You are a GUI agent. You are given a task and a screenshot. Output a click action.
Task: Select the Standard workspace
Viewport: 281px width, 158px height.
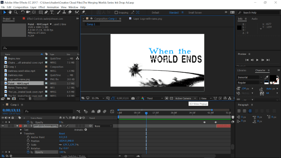tap(174, 13)
